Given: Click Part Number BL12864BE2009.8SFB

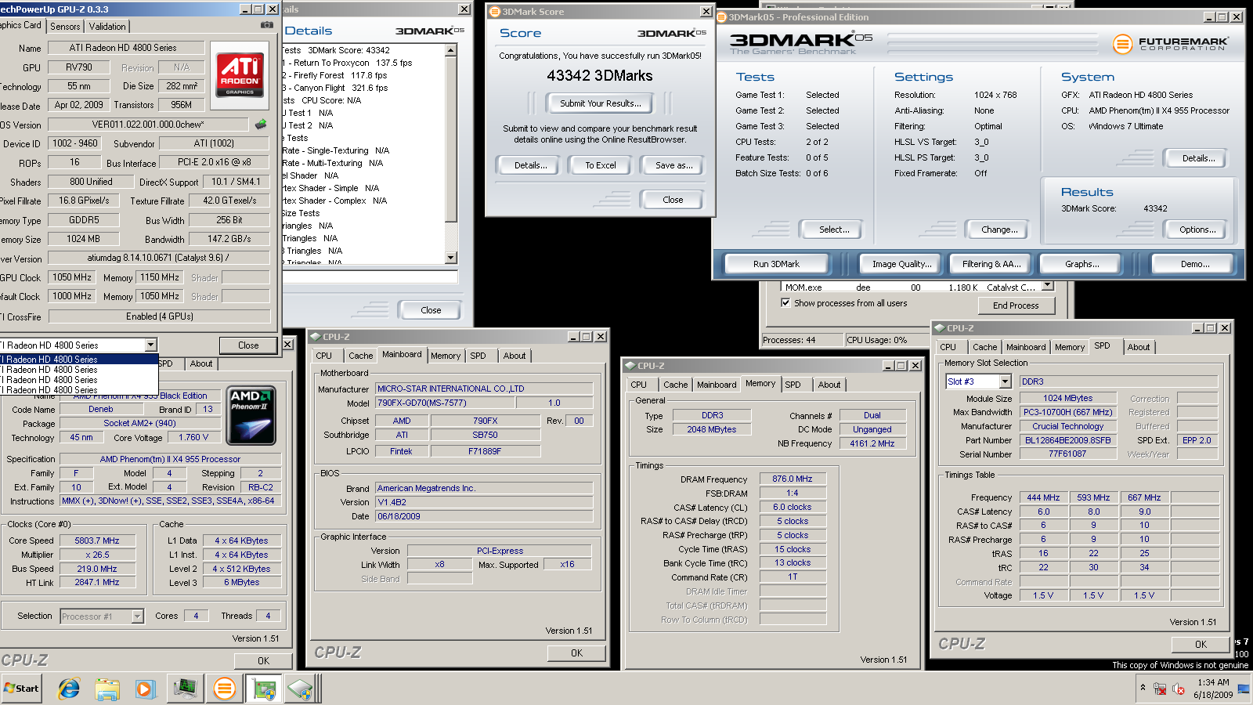Looking at the screenshot, I should (1068, 440).
